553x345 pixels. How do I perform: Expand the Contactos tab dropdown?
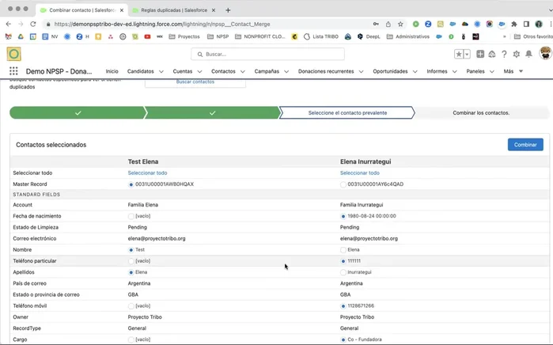[x=243, y=71]
